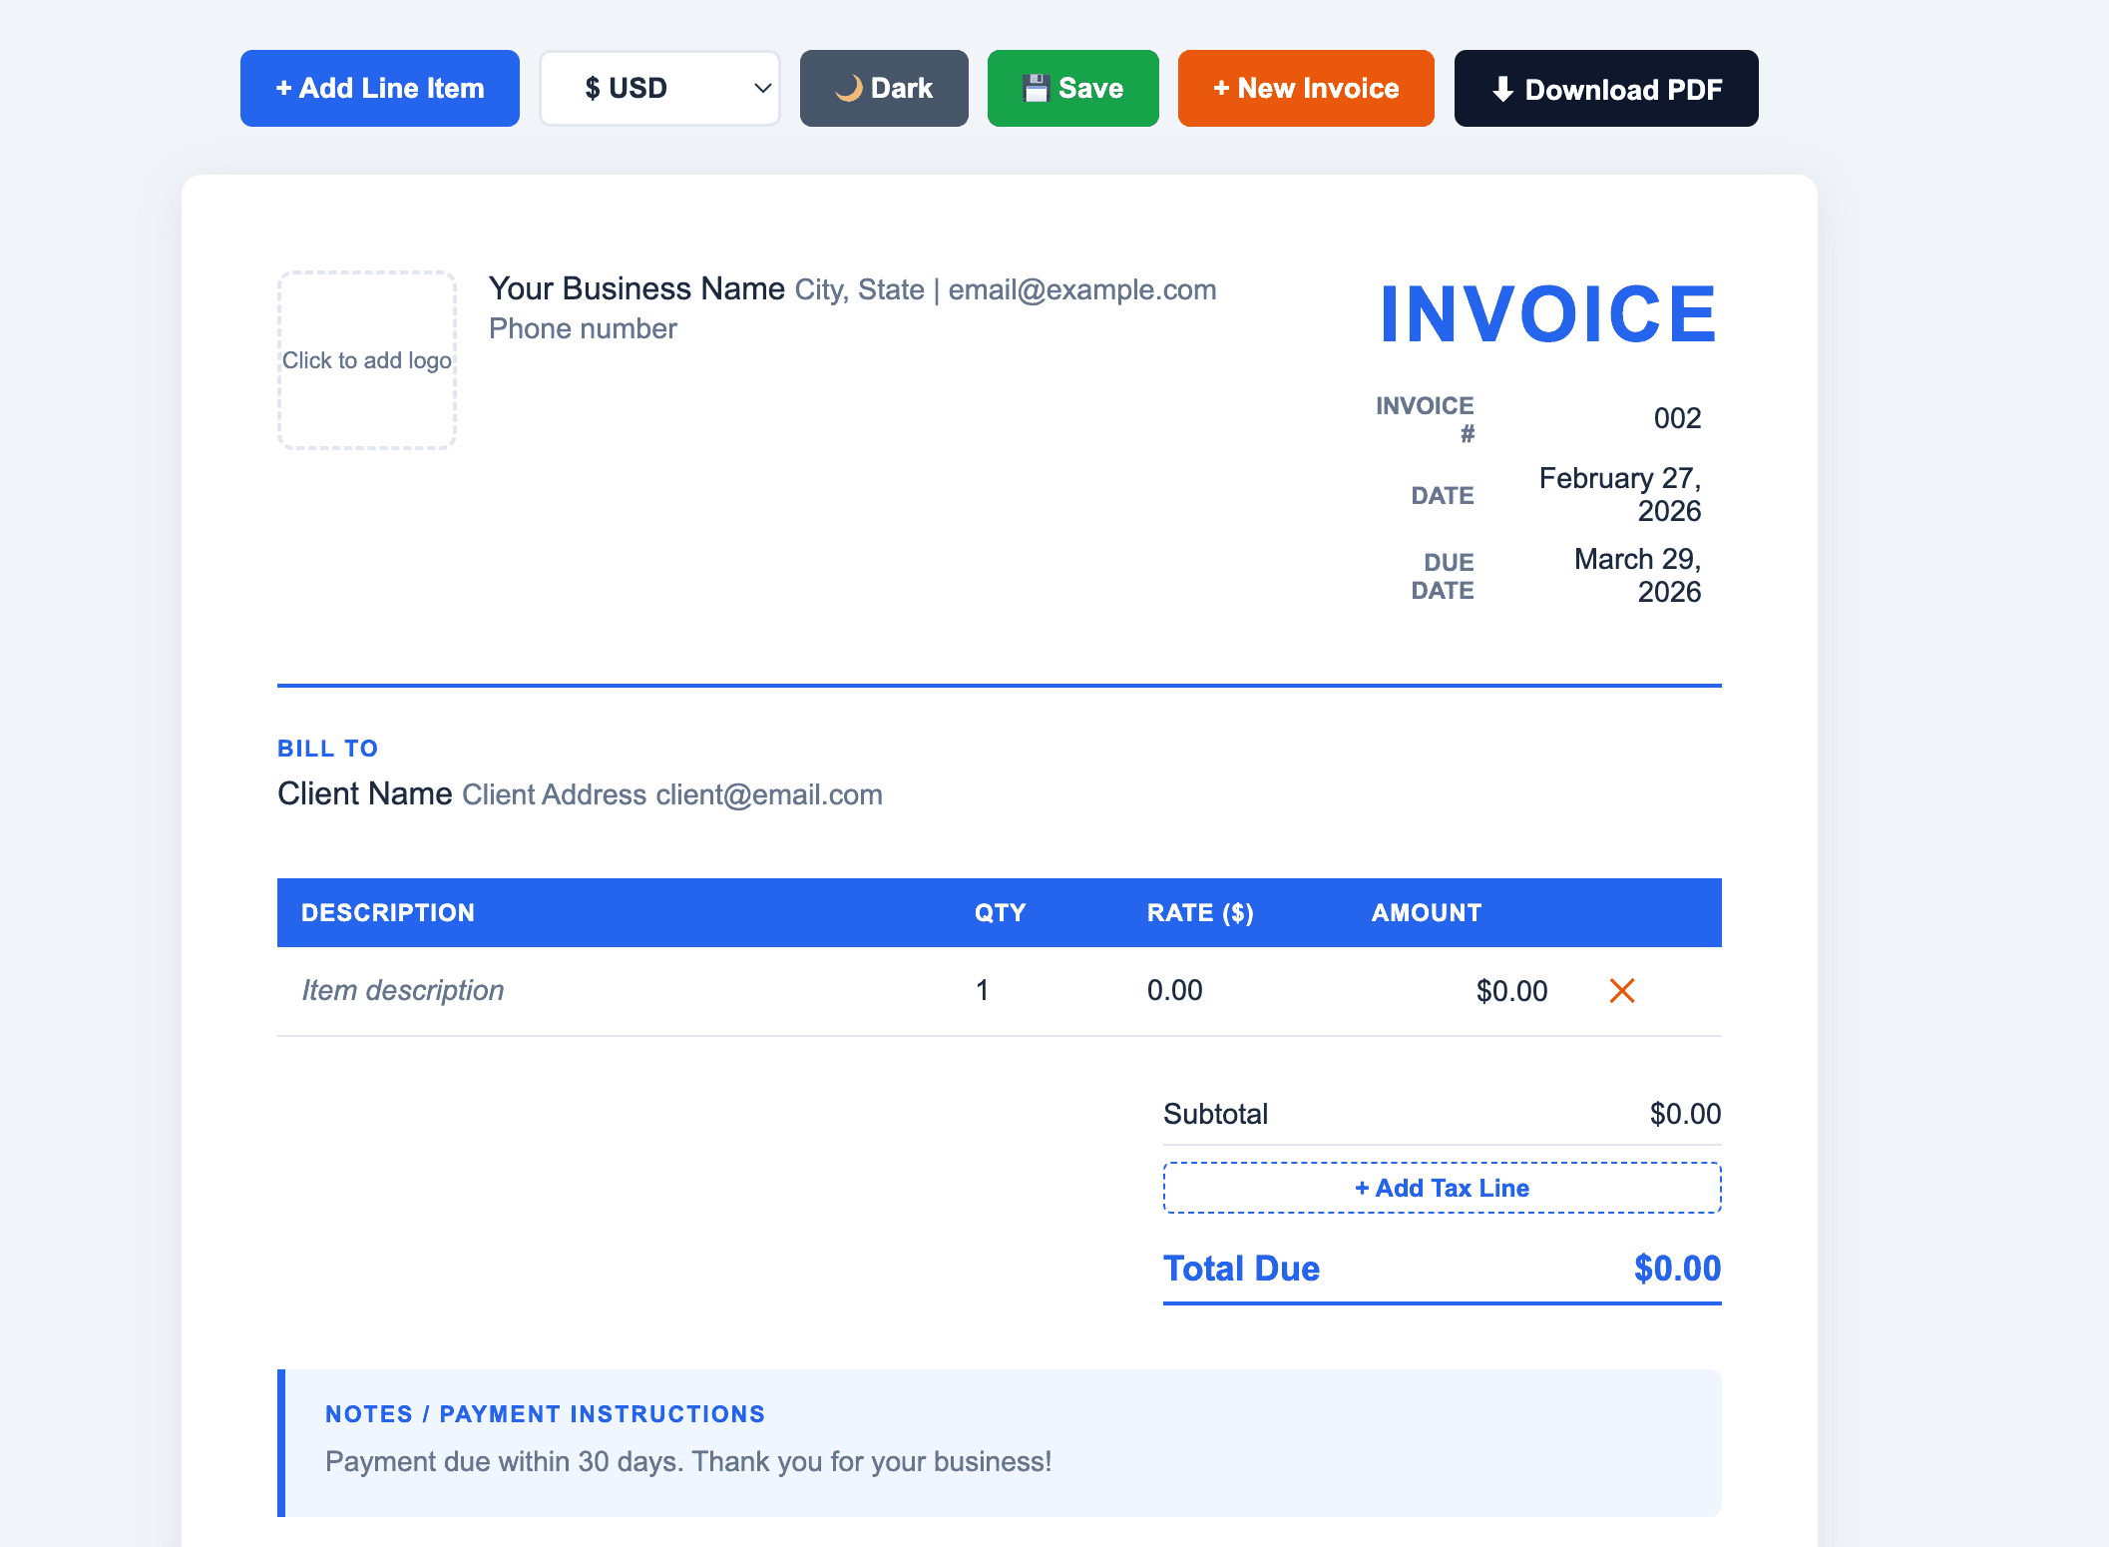The height and width of the screenshot is (1547, 2109).
Task: Select the DESCRIPTION column header
Action: [x=388, y=912]
